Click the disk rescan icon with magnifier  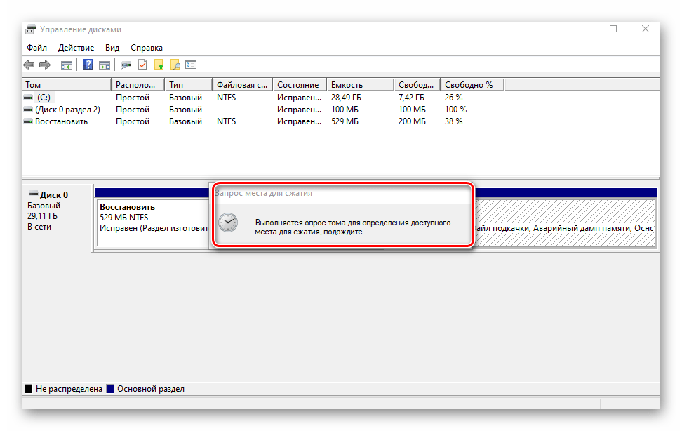pos(126,65)
